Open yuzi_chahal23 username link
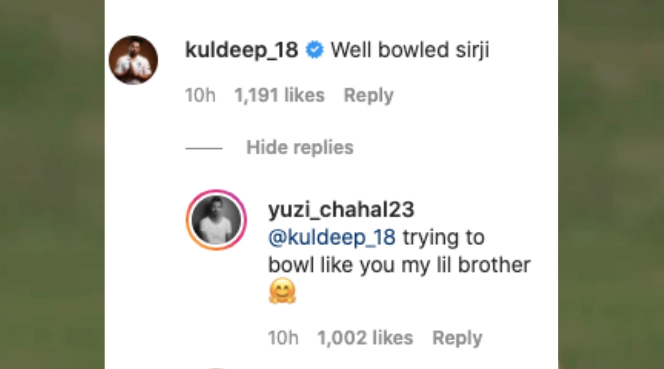Screen dimensions: 664x369 click(x=341, y=210)
